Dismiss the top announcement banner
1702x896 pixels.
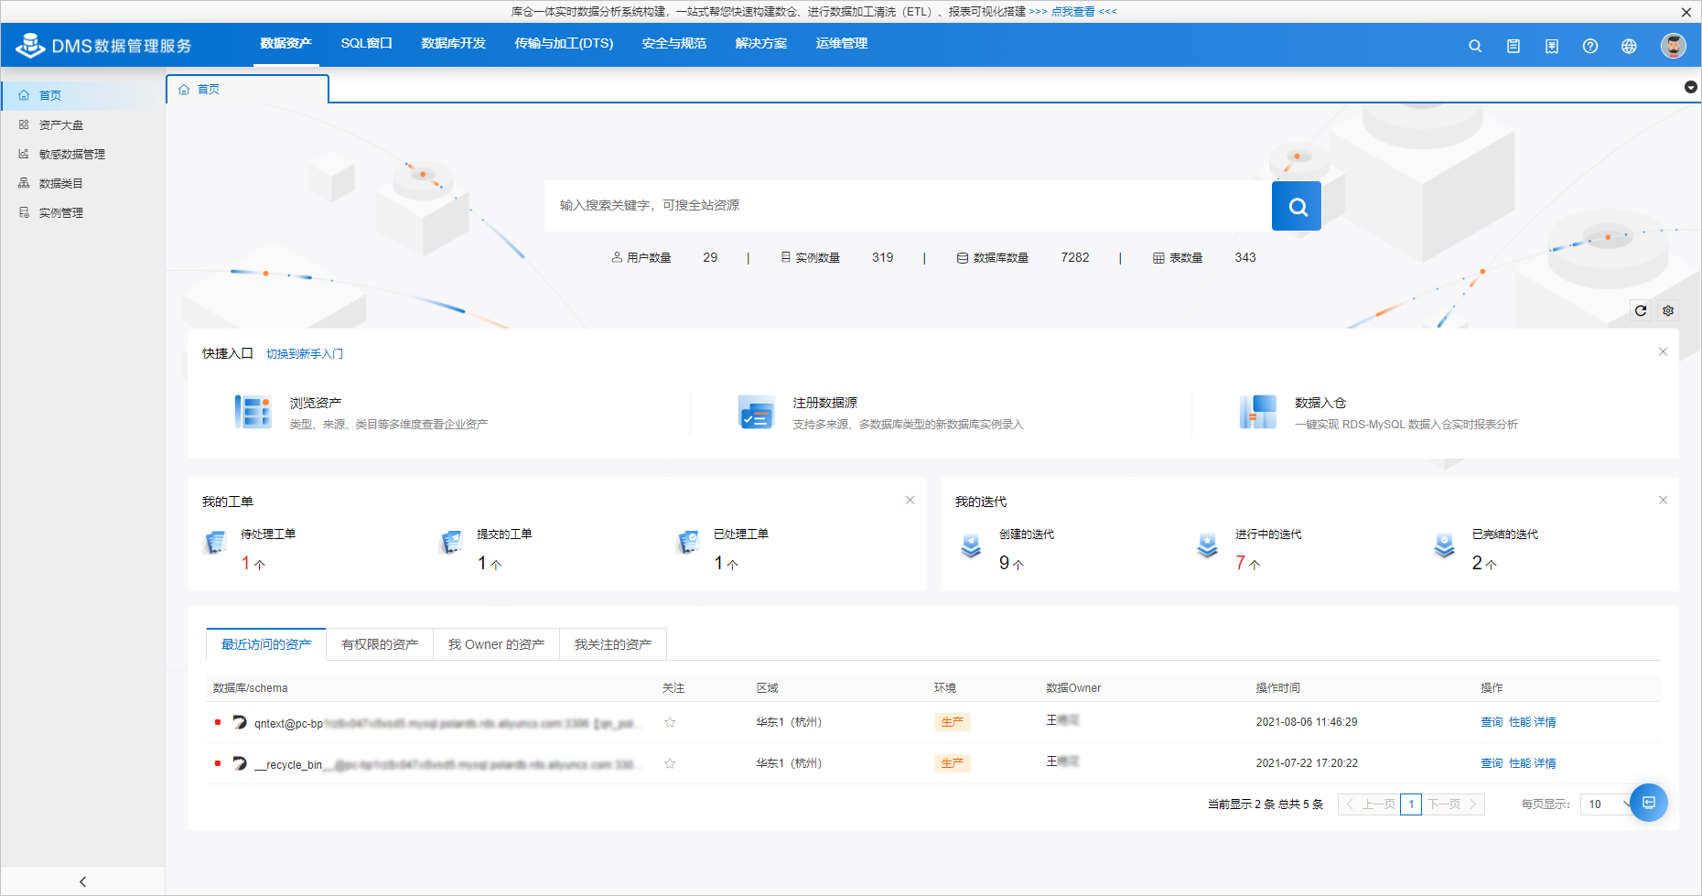(1686, 12)
